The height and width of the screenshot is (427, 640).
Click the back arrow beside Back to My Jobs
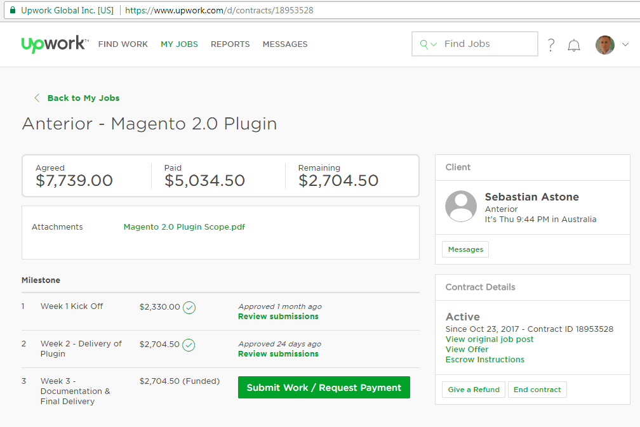click(x=37, y=98)
